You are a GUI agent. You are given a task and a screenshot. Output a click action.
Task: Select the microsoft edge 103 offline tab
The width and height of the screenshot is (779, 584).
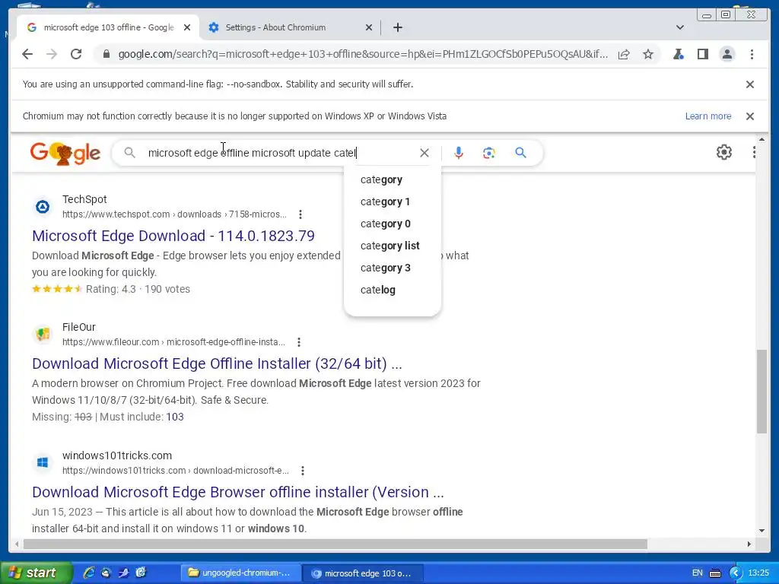coord(108,28)
